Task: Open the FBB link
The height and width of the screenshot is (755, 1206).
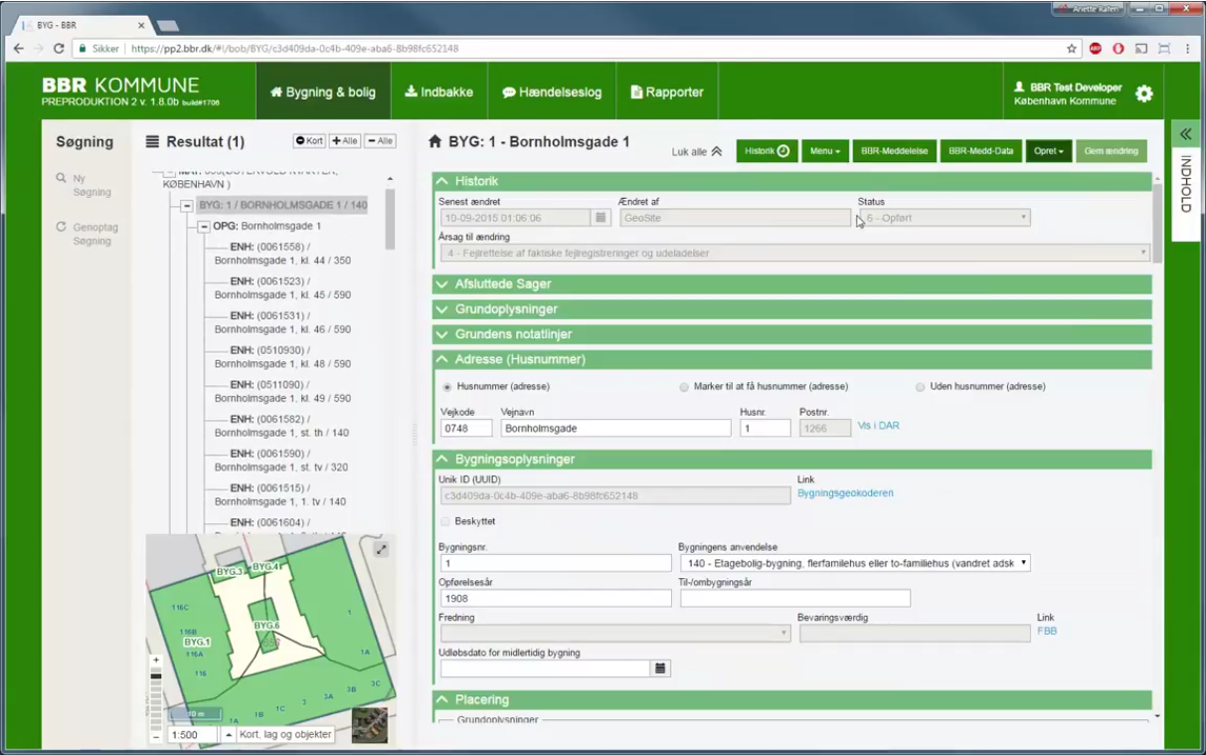Action: 1046,631
